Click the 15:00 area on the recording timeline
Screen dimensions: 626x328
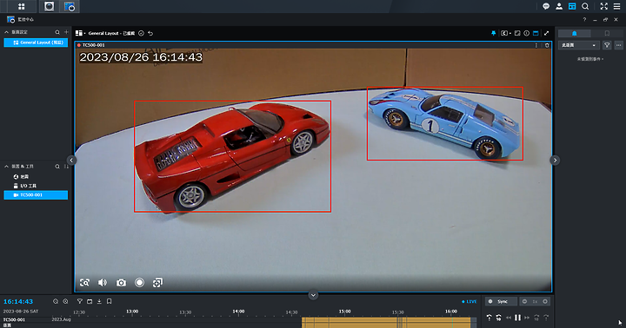click(345, 312)
